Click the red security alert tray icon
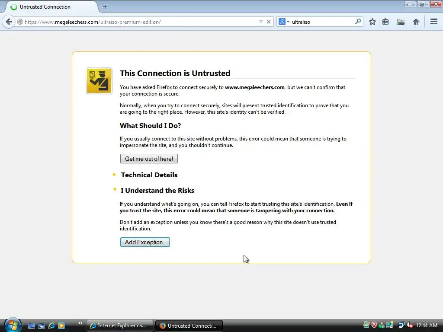The image size is (443, 332). click(x=374, y=325)
